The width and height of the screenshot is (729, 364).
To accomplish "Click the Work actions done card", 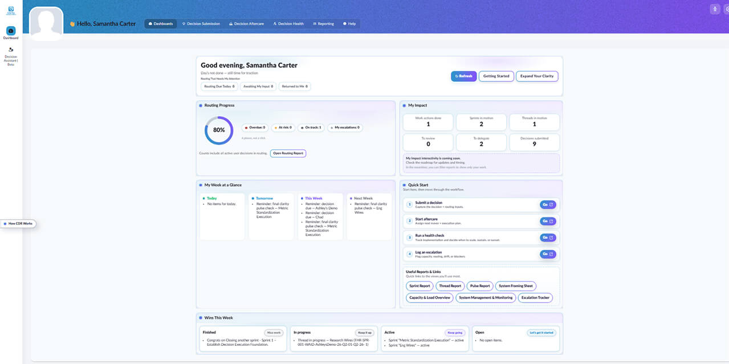I will tap(428, 122).
